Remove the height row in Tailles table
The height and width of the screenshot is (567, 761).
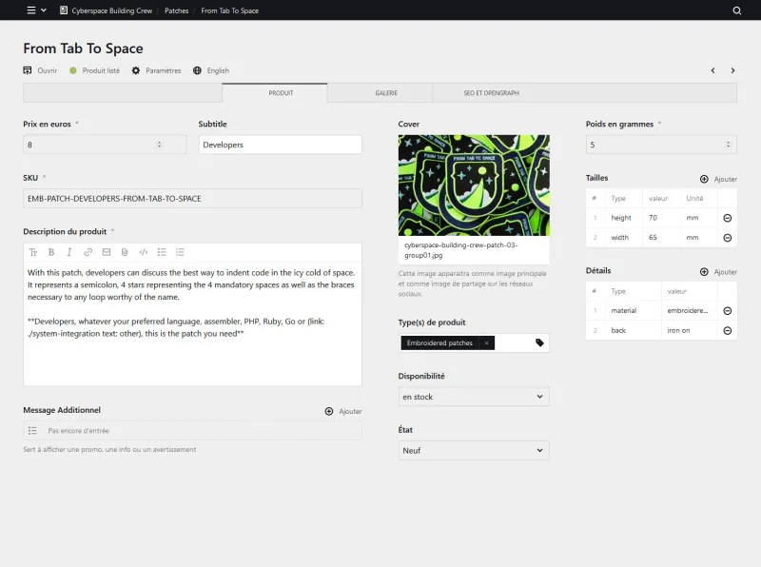[x=726, y=218]
